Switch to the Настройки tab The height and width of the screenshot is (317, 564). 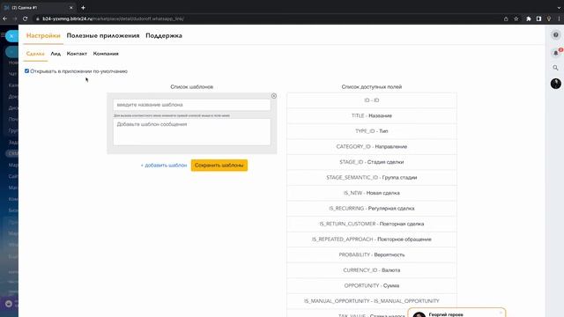click(43, 35)
